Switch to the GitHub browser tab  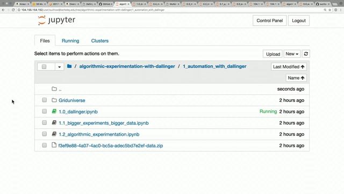tap(106, 4)
